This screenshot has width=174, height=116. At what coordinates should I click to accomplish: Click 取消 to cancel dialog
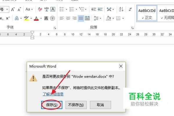tap(100, 105)
